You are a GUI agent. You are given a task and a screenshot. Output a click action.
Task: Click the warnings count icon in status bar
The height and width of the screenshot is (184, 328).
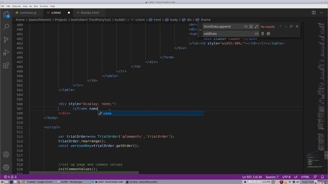point(12,177)
